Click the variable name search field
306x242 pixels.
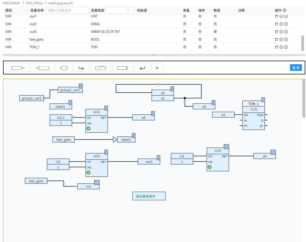67,10
